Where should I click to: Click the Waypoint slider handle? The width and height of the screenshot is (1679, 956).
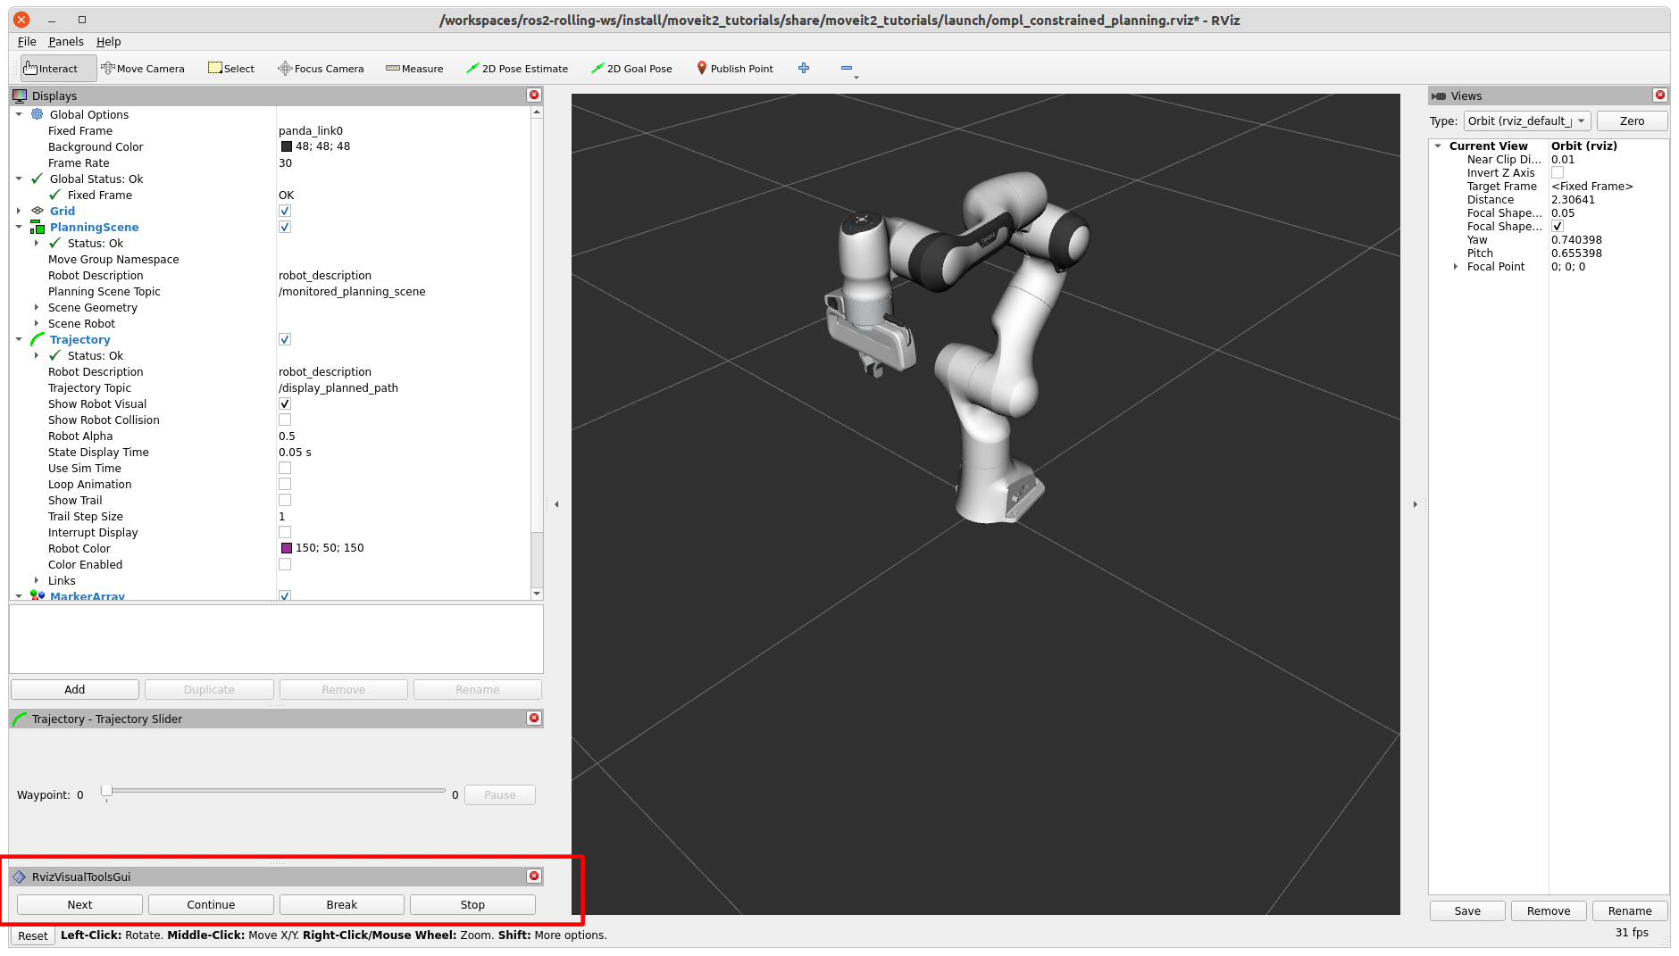(x=107, y=791)
